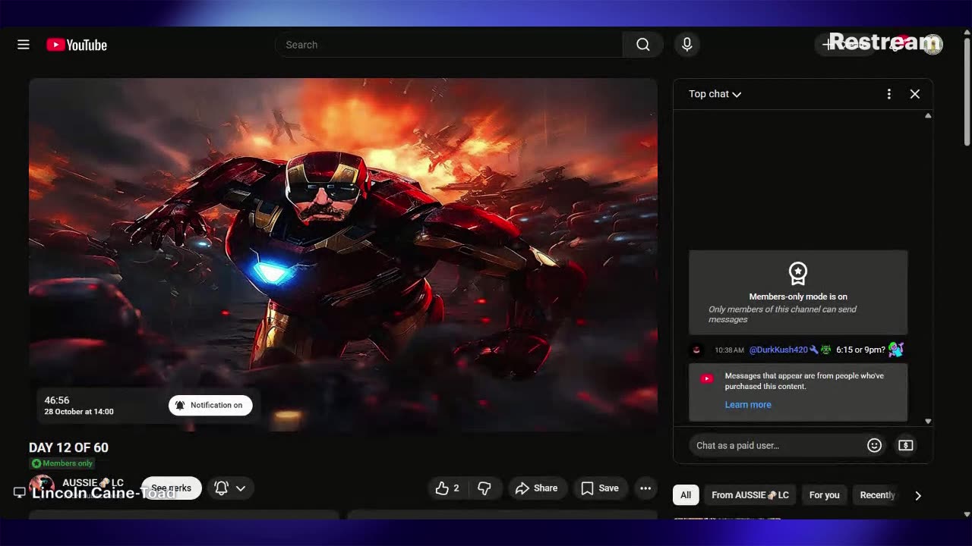Select the All filter chip
Viewport: 972px width, 546px height.
[x=686, y=495]
